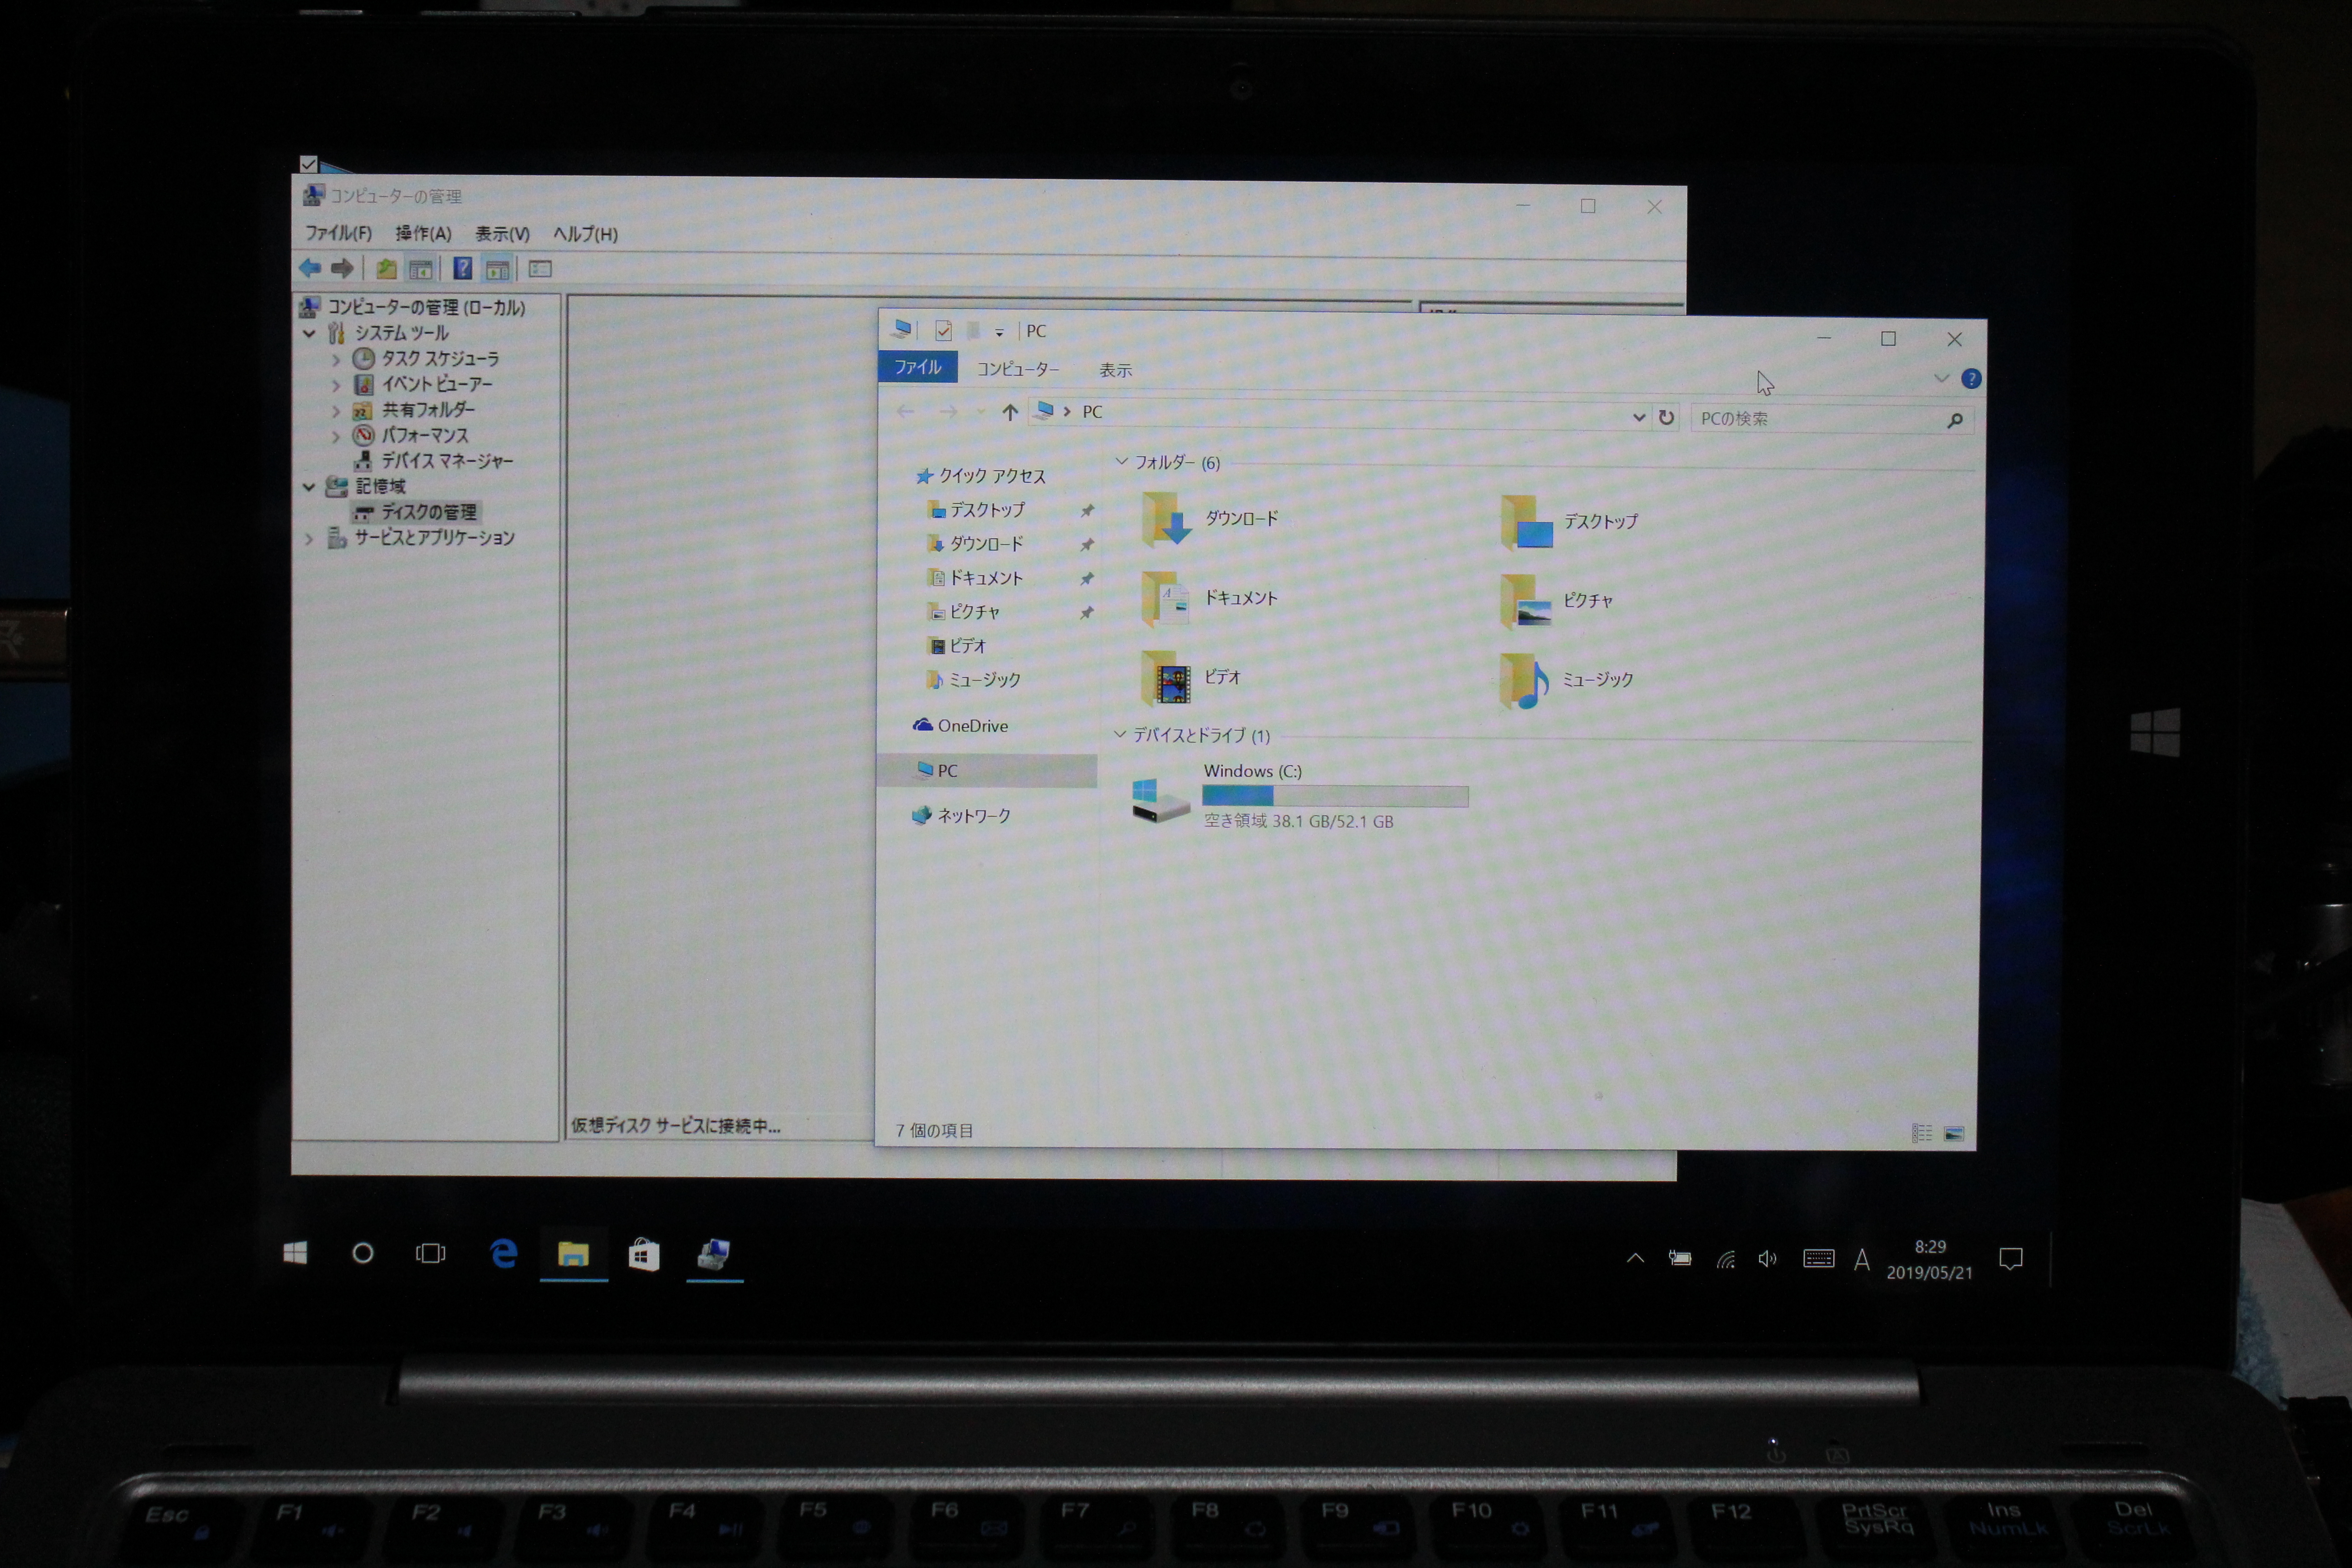Collapse the システム ツール tree node

[310, 333]
